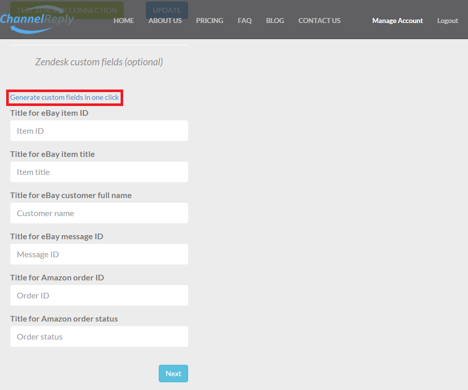Viewport: 468px width, 390px height.
Task: Click 'Title for eBay item title' label
Action: click(x=53, y=154)
